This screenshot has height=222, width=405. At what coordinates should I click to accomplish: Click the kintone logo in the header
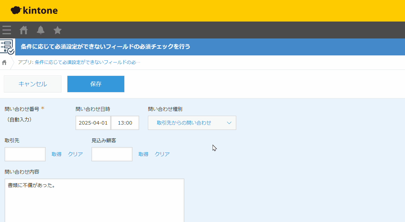[34, 11]
